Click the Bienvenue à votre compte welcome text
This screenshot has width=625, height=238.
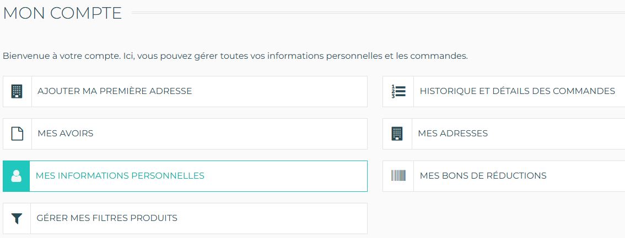click(235, 56)
